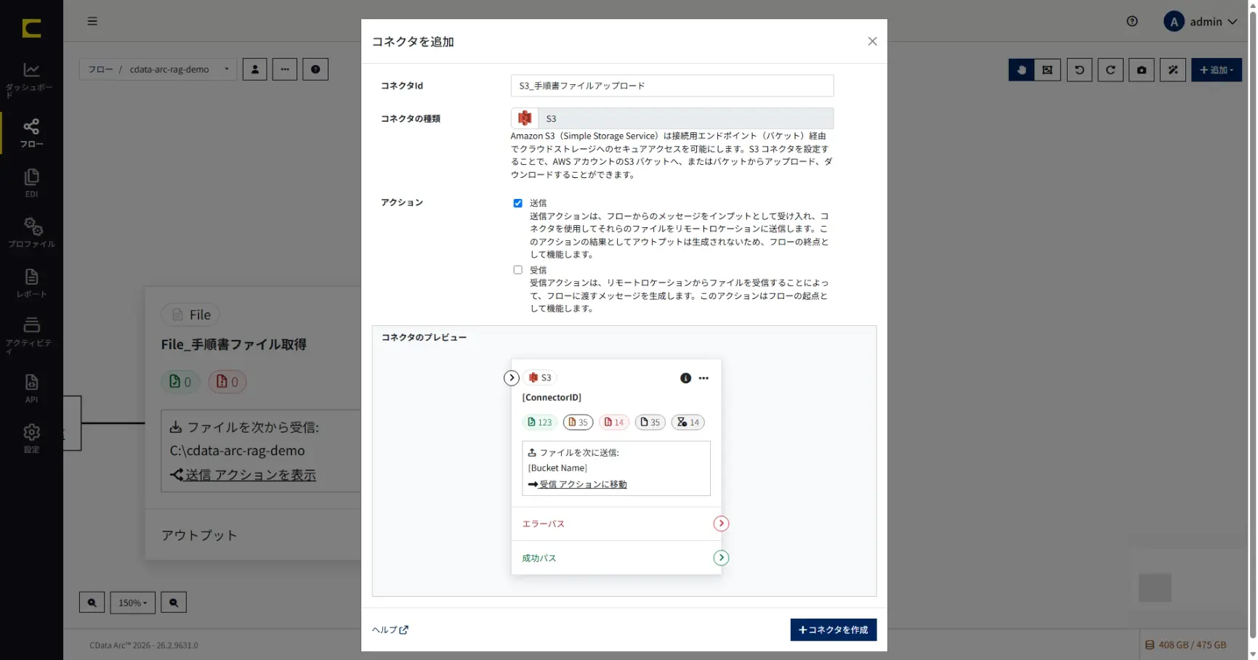Open the 150% zoom level dropdown
1258x660 pixels.
[x=132, y=603]
